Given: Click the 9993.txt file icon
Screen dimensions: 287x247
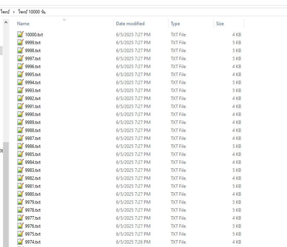Looking at the screenshot, I should pos(20,90).
